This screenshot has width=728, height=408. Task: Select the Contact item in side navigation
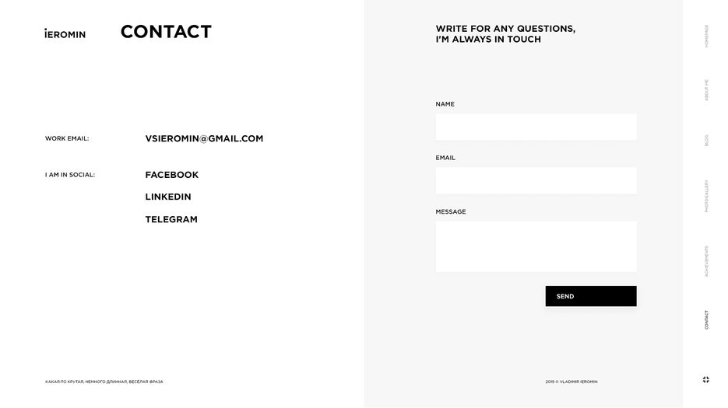coord(707,320)
